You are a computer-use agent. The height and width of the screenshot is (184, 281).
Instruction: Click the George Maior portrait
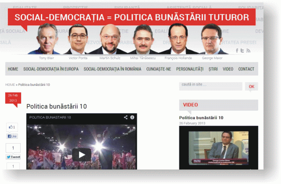point(212,39)
